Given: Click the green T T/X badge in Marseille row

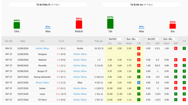Looking at the screenshot, I should (x=184, y=65).
